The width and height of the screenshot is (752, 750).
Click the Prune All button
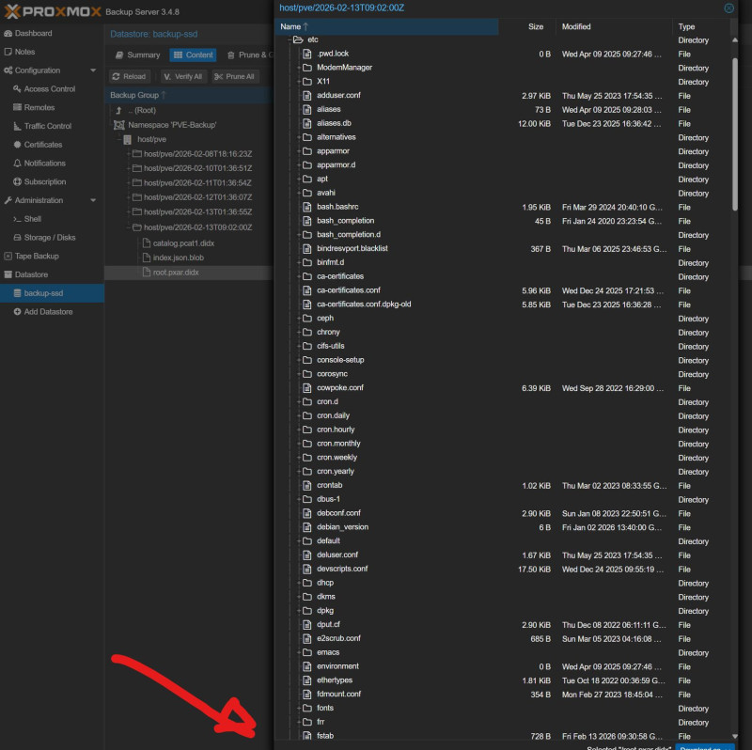pyautogui.click(x=234, y=77)
